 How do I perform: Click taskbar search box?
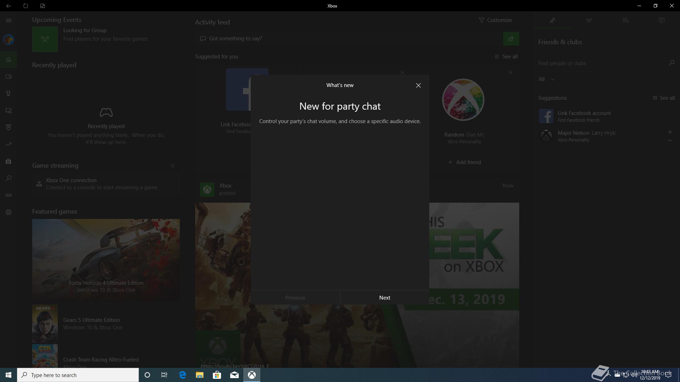pos(78,375)
